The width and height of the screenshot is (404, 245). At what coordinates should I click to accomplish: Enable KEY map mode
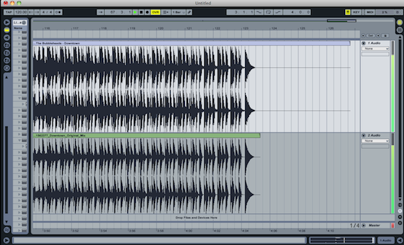[x=356, y=12]
